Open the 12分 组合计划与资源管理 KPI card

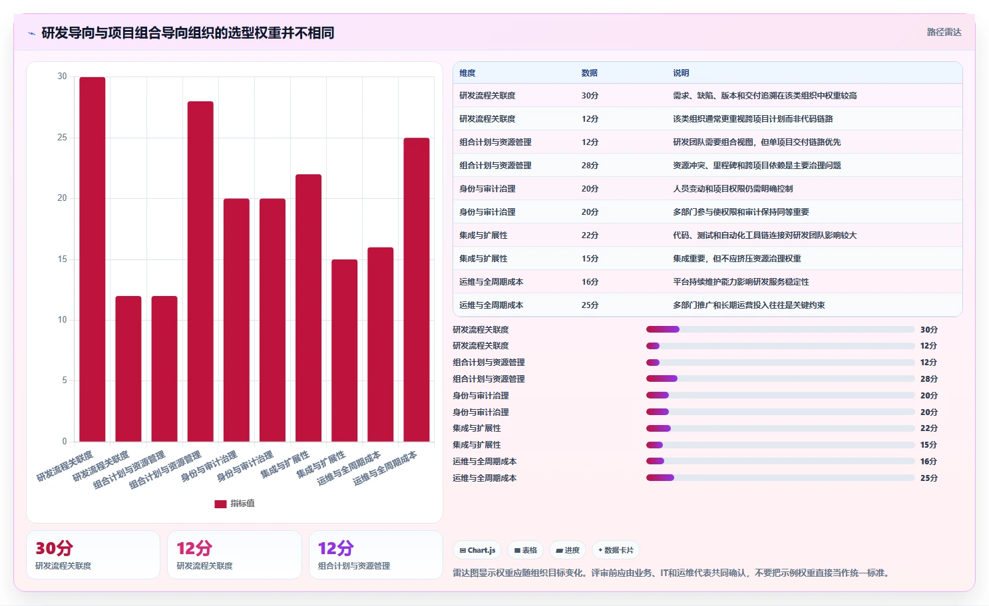[x=376, y=555]
